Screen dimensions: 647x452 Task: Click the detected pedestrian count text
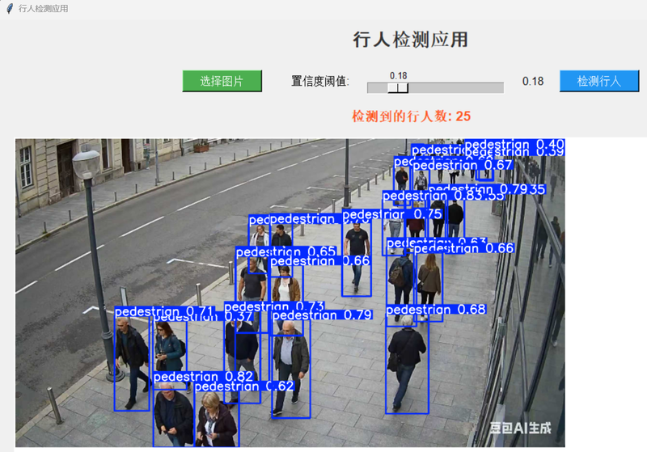[411, 116]
